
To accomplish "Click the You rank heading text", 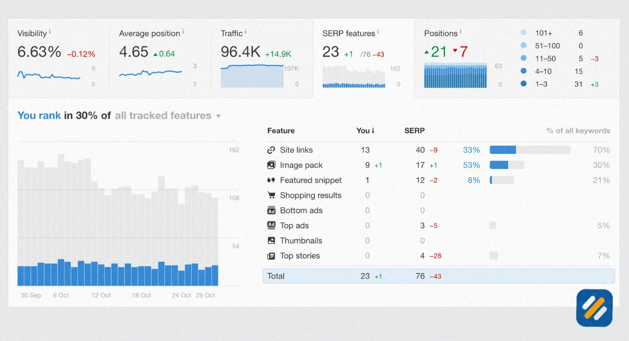I will coord(39,115).
